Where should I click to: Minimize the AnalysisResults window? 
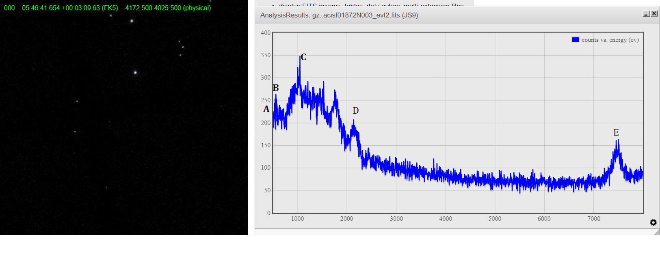tap(646, 14)
